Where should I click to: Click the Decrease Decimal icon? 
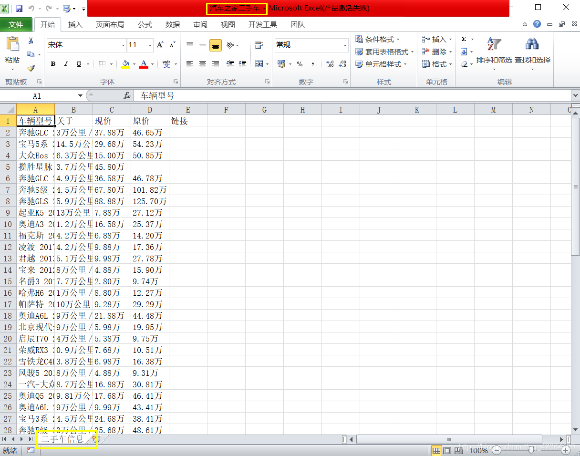click(342, 64)
